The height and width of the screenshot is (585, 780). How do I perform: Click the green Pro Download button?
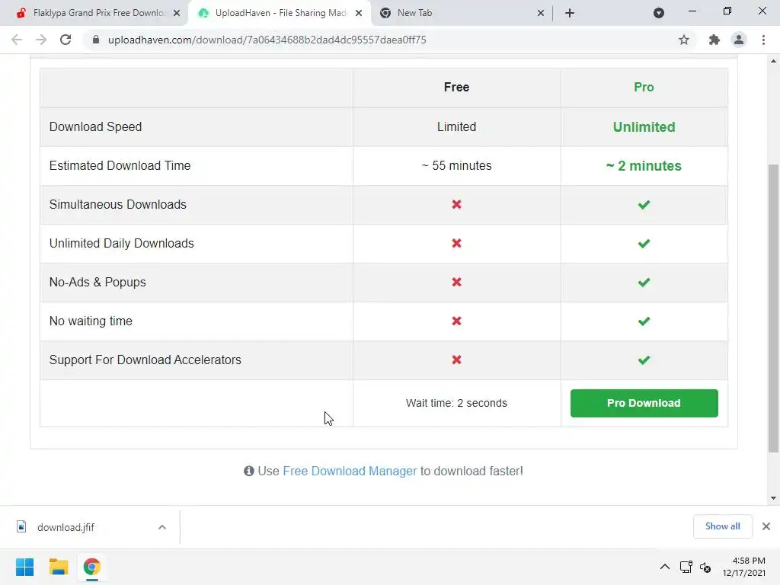(x=644, y=403)
